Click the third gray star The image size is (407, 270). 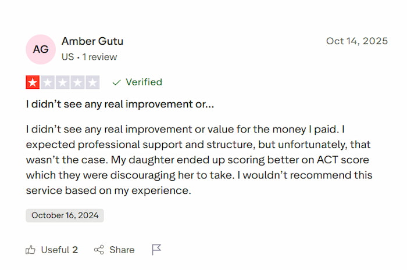point(63,82)
